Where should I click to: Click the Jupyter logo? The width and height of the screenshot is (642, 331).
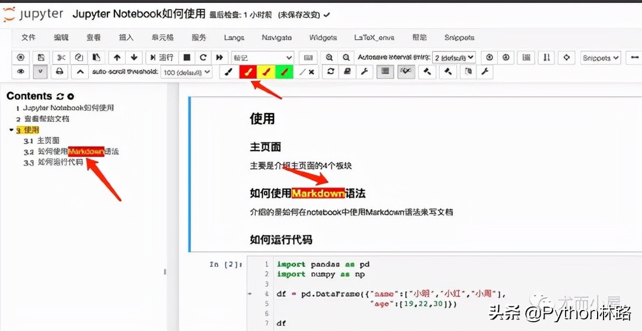33,15
